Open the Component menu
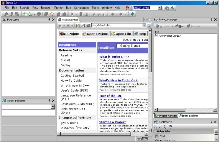The height and width of the screenshot is (142, 219). point(81,8)
